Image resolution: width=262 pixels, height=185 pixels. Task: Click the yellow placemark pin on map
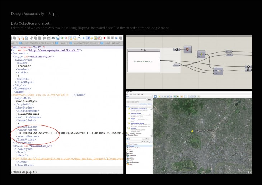tap(193, 131)
